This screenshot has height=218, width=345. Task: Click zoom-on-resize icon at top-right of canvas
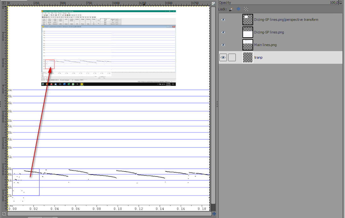click(214, 3)
